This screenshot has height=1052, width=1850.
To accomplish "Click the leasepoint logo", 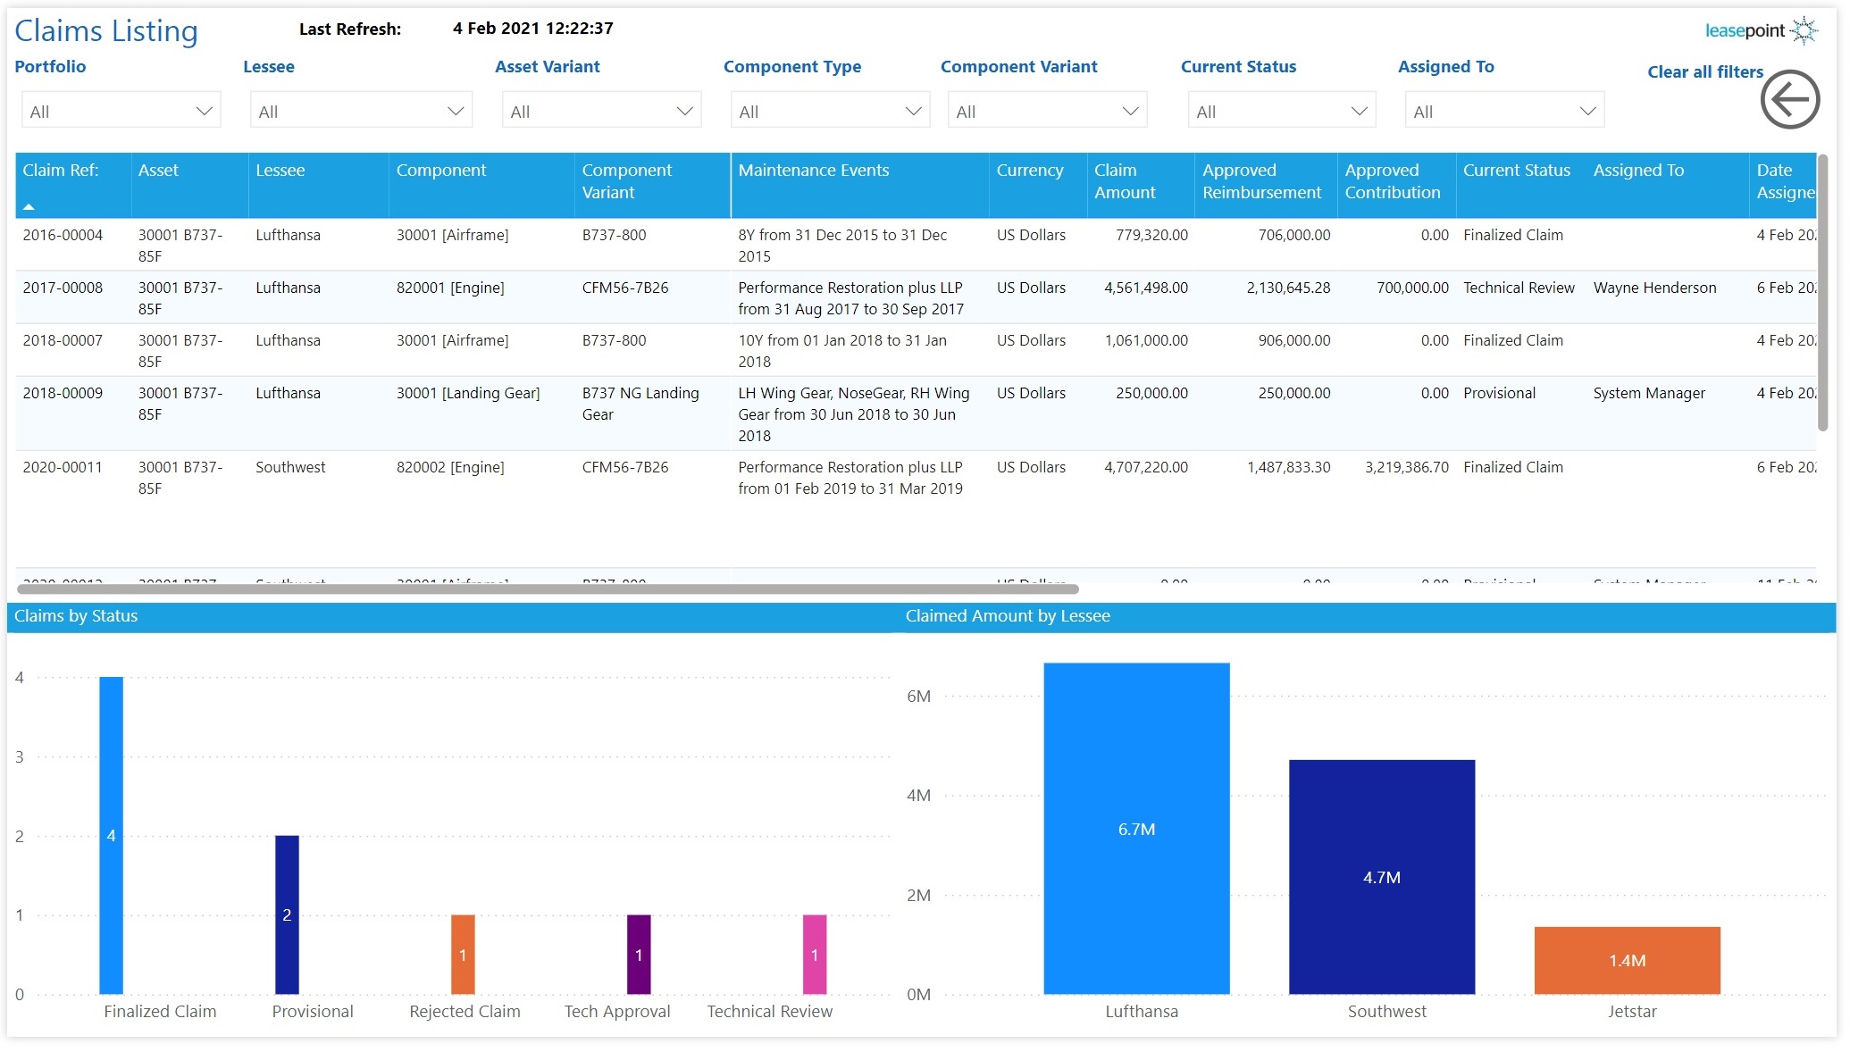I will tap(1762, 30).
